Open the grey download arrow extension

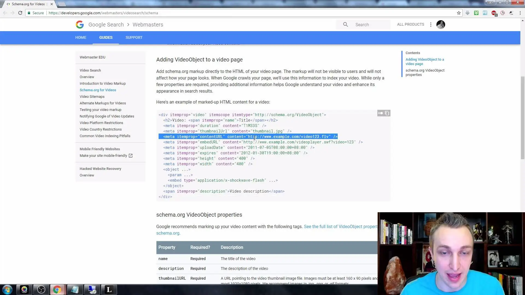pyautogui.click(x=468, y=13)
